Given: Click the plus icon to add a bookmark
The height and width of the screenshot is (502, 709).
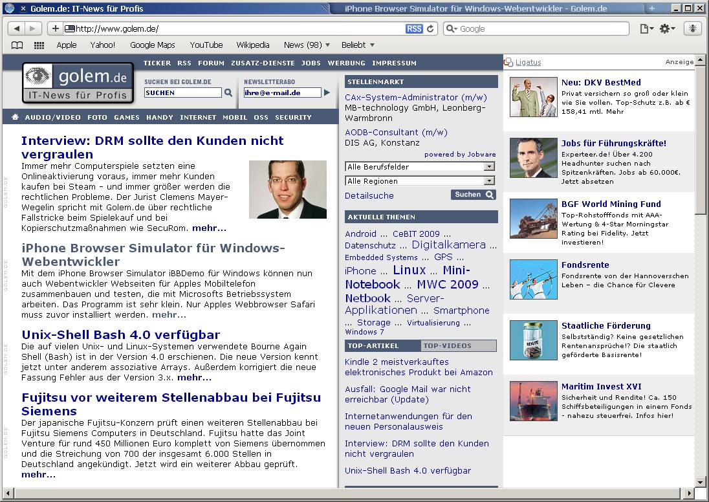Looking at the screenshot, I should [56, 28].
